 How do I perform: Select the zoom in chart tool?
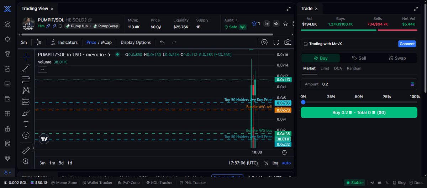pos(26,161)
